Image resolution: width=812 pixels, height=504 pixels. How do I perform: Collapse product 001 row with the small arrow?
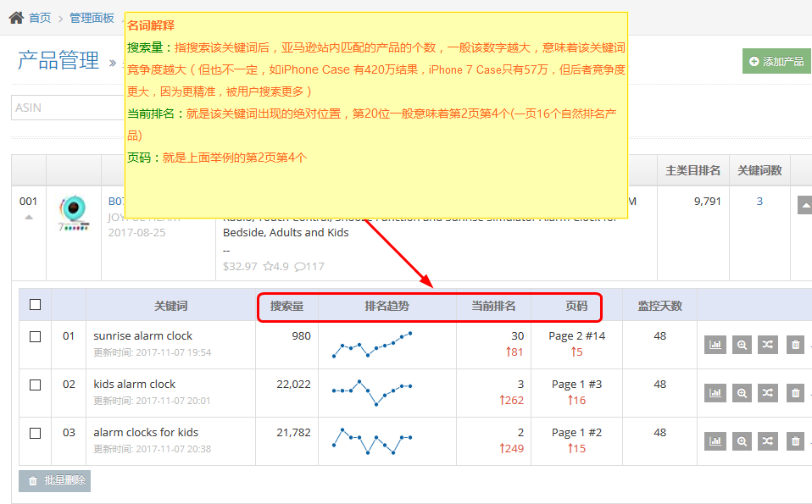(x=29, y=217)
